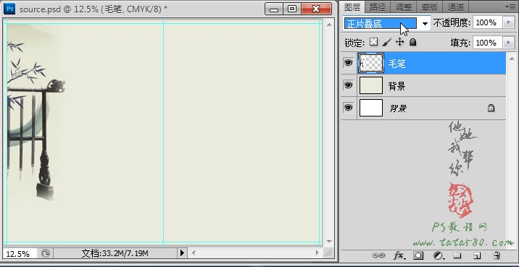Image resolution: width=519 pixels, height=267 pixels.
Task: Switch to the 路径 tab
Action: click(x=378, y=7)
